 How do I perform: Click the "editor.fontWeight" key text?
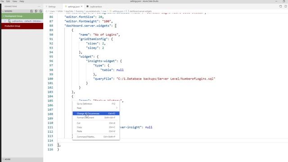(x=81, y=21)
